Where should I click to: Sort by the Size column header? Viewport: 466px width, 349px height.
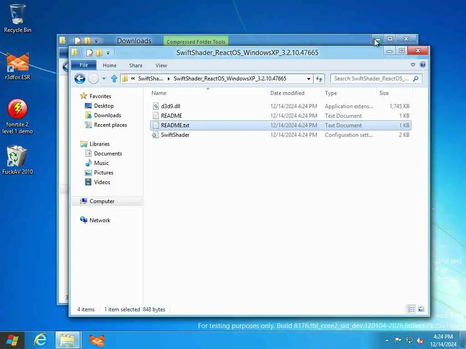click(395, 93)
